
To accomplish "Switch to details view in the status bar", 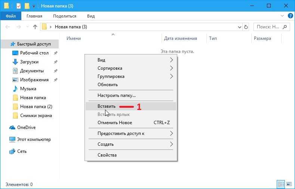I will 281,184.
